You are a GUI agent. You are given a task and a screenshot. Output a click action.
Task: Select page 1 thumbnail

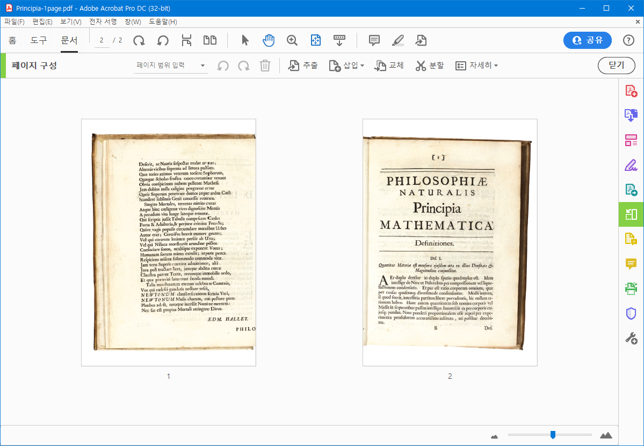pyautogui.click(x=169, y=242)
